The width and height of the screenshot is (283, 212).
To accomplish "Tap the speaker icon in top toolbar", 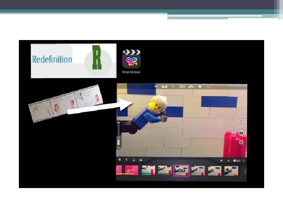I will click(156, 86).
